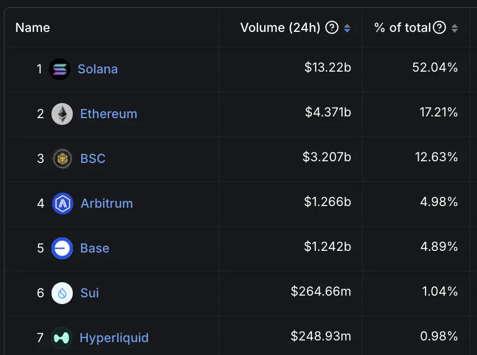Click the BSC chain logo icon
This screenshot has height=355, width=477.
(x=62, y=158)
